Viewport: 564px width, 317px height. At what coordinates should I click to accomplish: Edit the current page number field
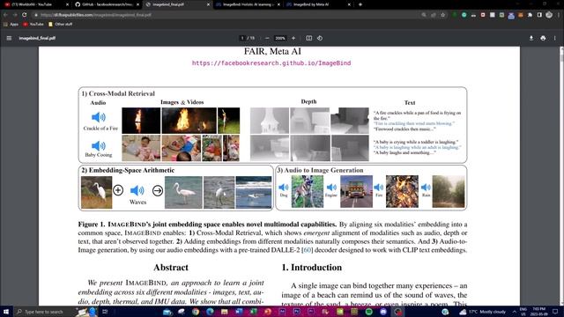pyautogui.click(x=242, y=38)
